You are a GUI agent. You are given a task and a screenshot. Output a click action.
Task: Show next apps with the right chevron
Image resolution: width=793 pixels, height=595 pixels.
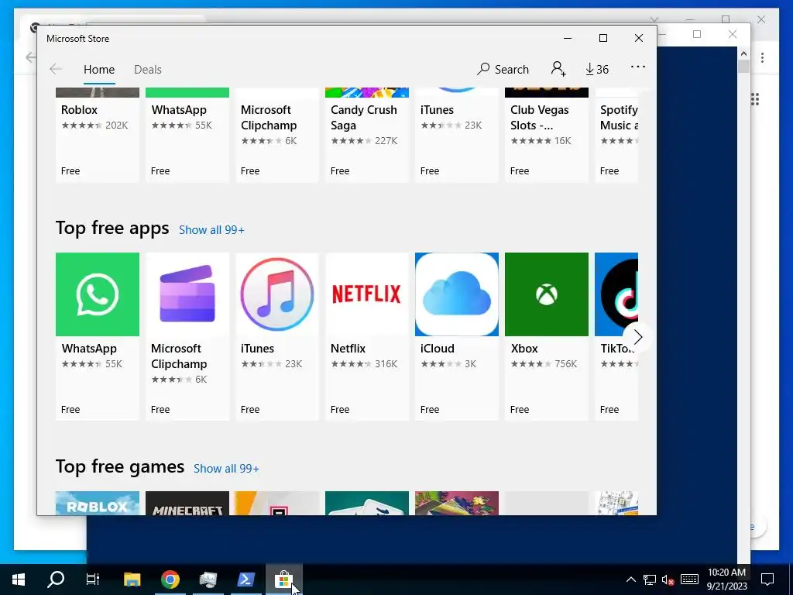click(638, 337)
